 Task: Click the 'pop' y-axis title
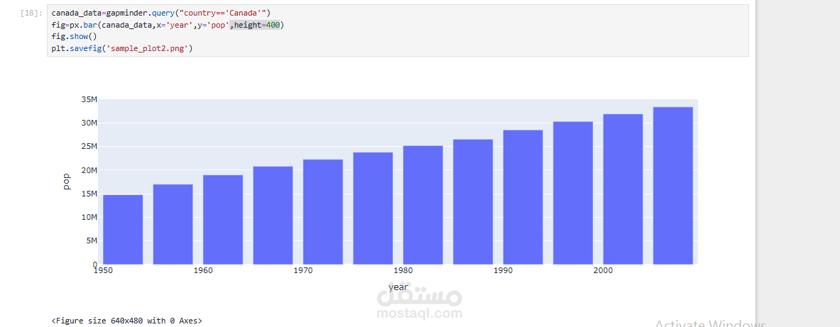[67, 182]
